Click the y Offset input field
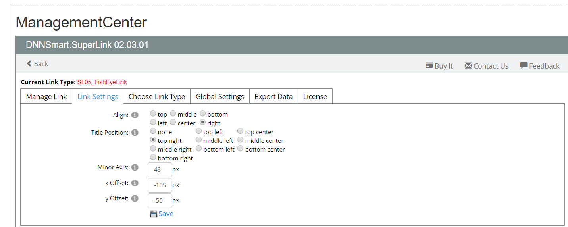Screen dimensions: 568x227 (160, 201)
